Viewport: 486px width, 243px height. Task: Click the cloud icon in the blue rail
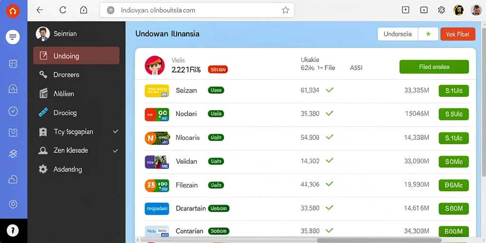point(13,179)
